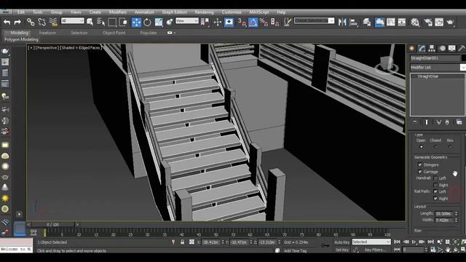Open the reference coordinate system View dropdown
This screenshot has width=466, height=262.
[x=186, y=21]
